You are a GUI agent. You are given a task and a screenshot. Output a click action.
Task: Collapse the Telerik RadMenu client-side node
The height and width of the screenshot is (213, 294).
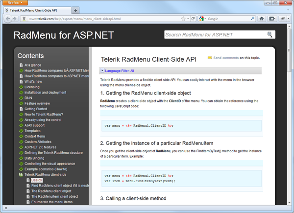coord(21,174)
